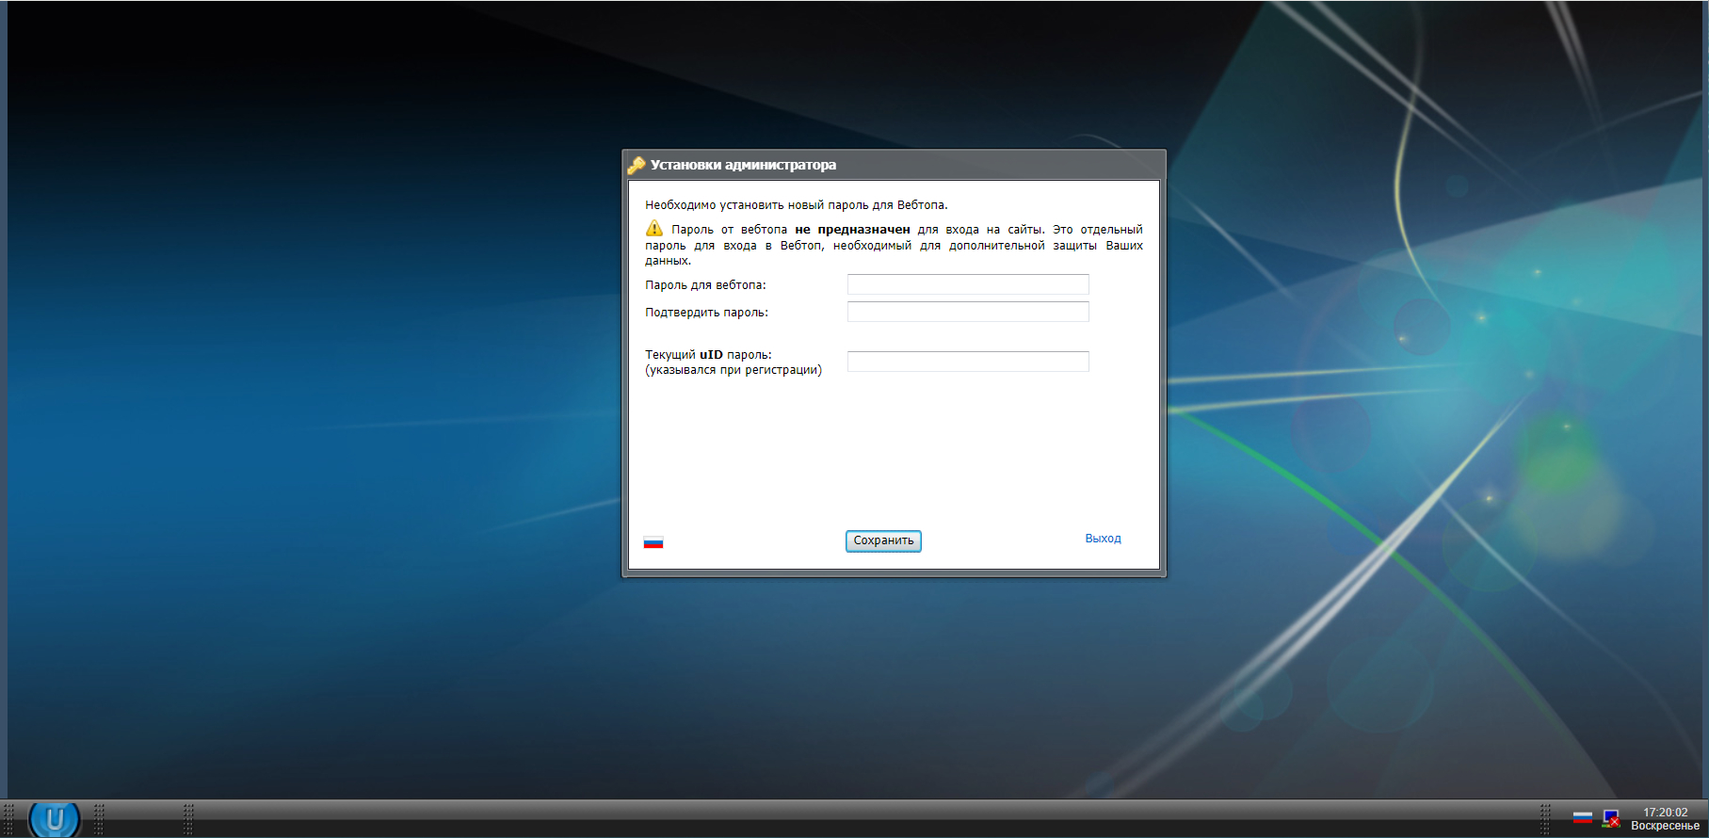Click the Установки администратора title bar
The image size is (1709, 838).
tap(895, 165)
